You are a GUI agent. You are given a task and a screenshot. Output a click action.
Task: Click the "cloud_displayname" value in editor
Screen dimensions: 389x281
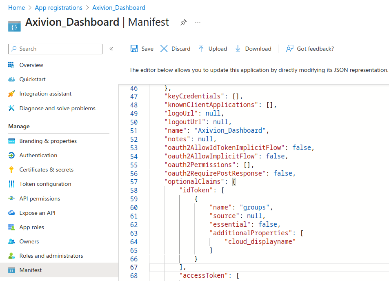[260, 241]
